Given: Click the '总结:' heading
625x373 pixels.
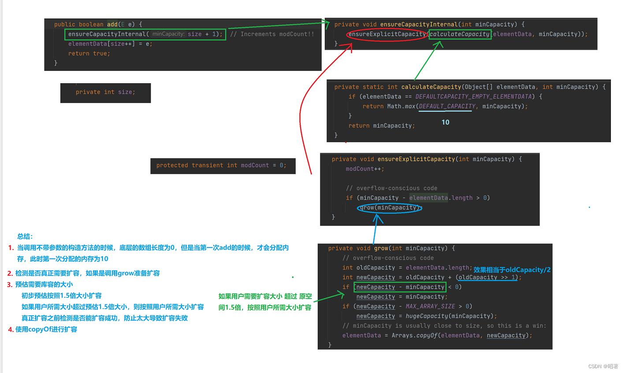Looking at the screenshot, I should [25, 236].
